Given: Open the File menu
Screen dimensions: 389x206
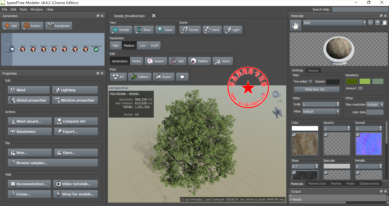Looking at the screenshot, I should [5, 9].
